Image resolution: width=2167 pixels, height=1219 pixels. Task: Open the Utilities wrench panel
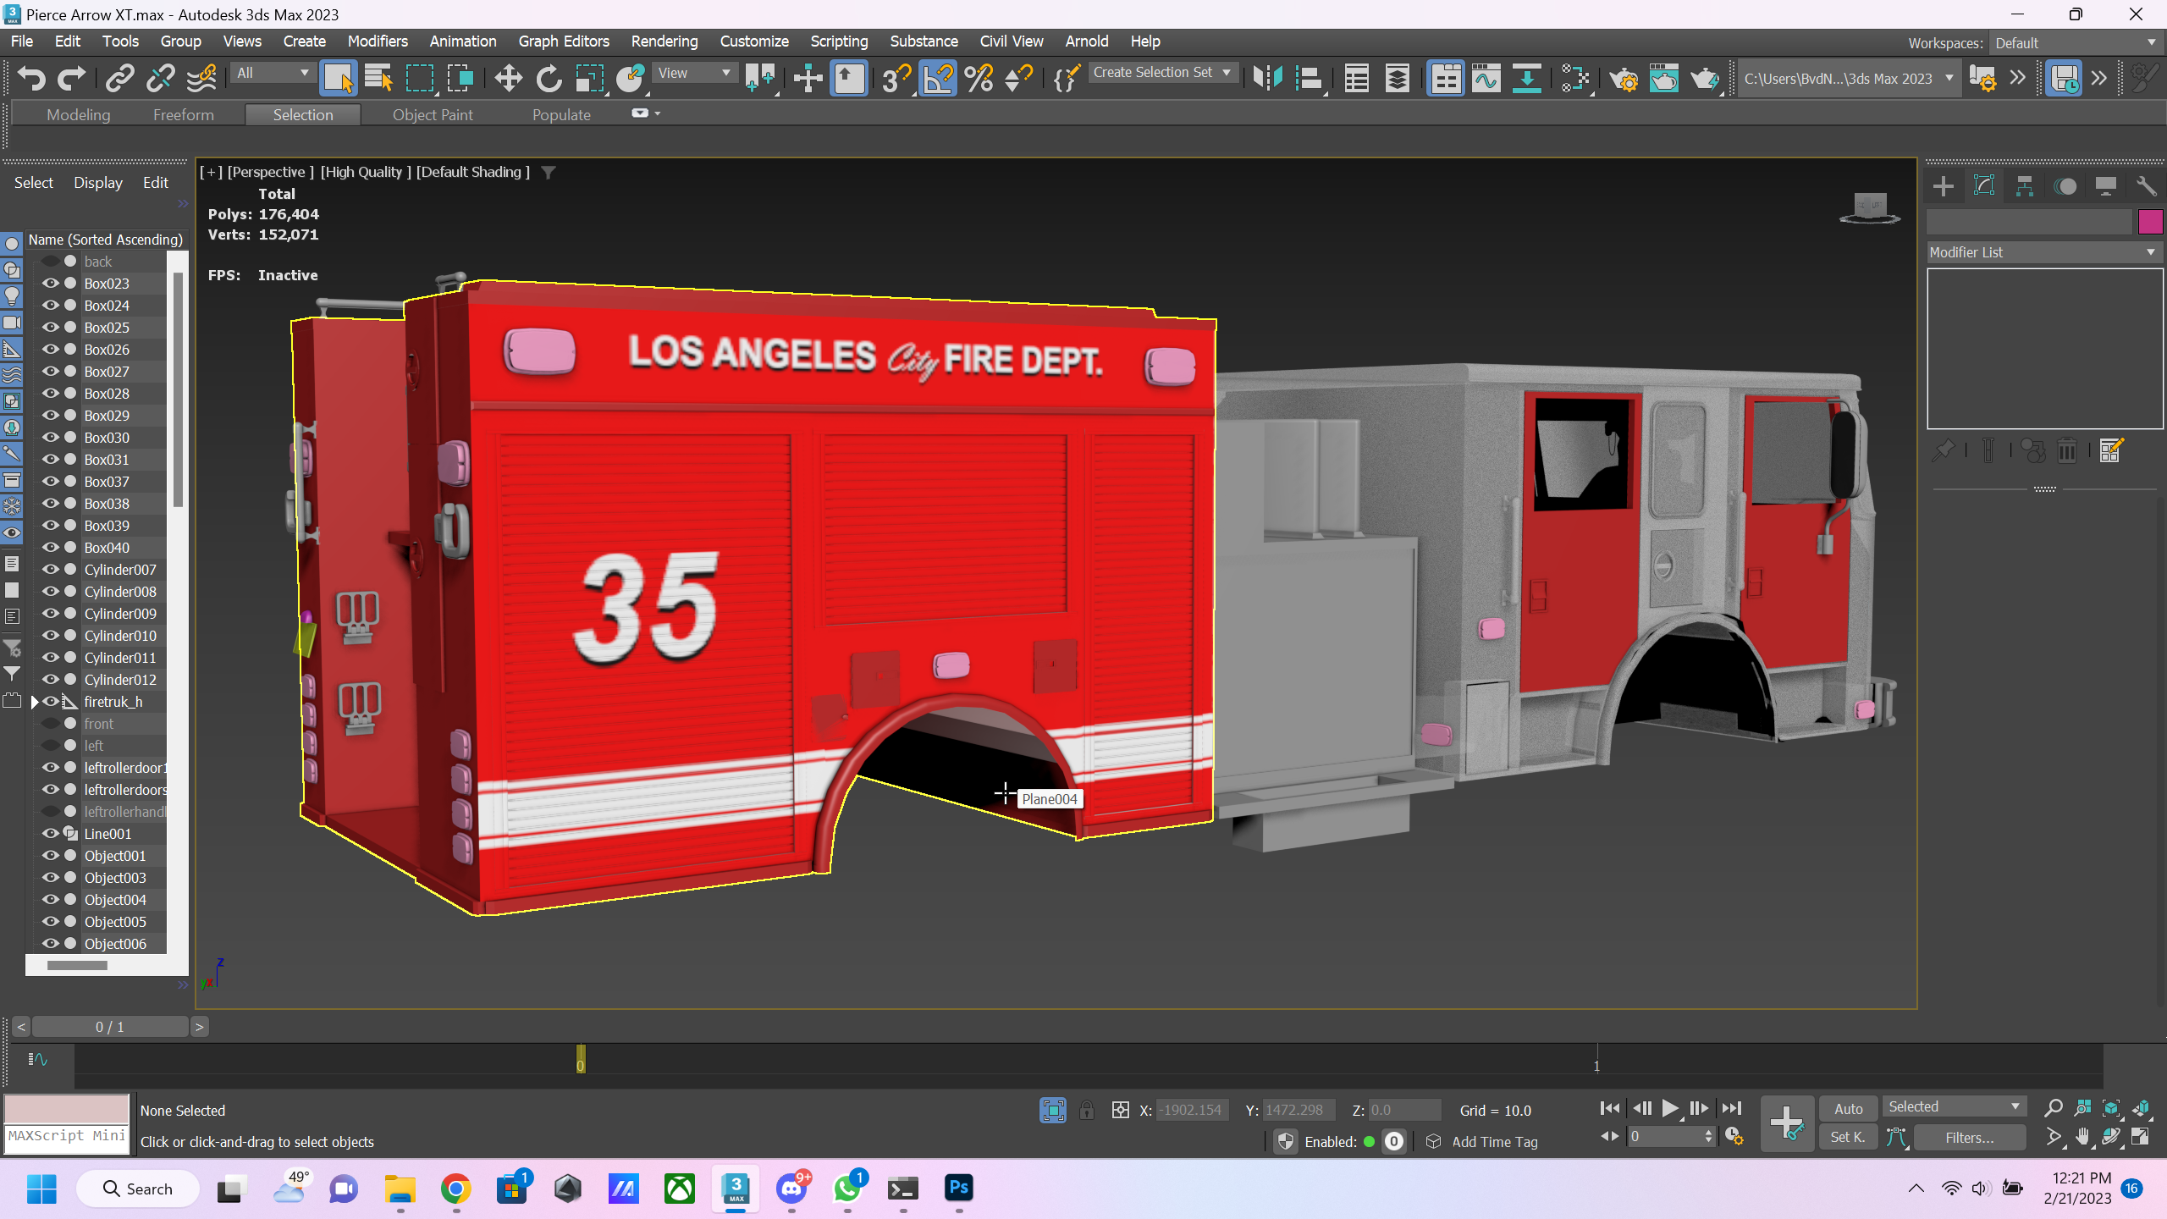point(2145,186)
